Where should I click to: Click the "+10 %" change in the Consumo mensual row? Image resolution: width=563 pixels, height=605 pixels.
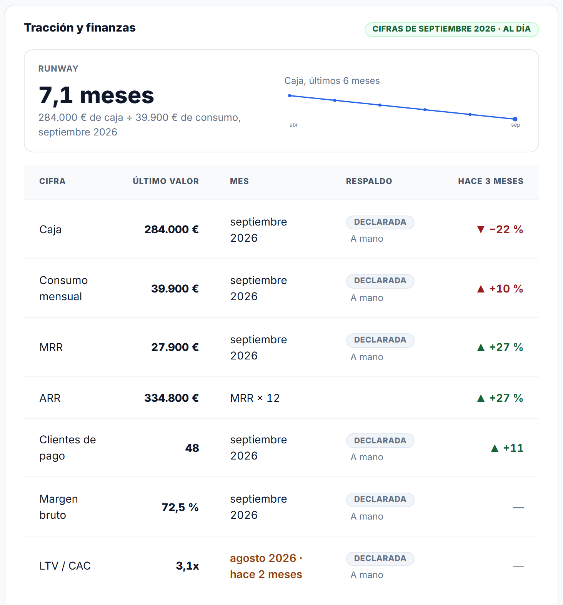pos(506,289)
